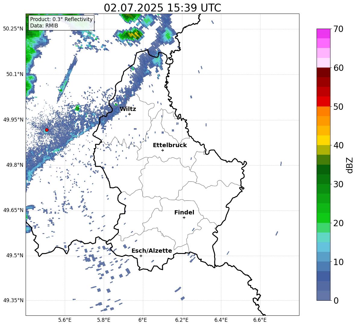
Task: Click the 6.6°E longitude label
Action: [260, 320]
